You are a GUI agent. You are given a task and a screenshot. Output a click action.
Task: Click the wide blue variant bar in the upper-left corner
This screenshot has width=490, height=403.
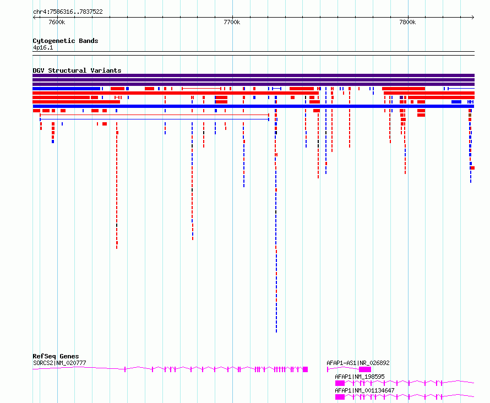click(x=66, y=89)
